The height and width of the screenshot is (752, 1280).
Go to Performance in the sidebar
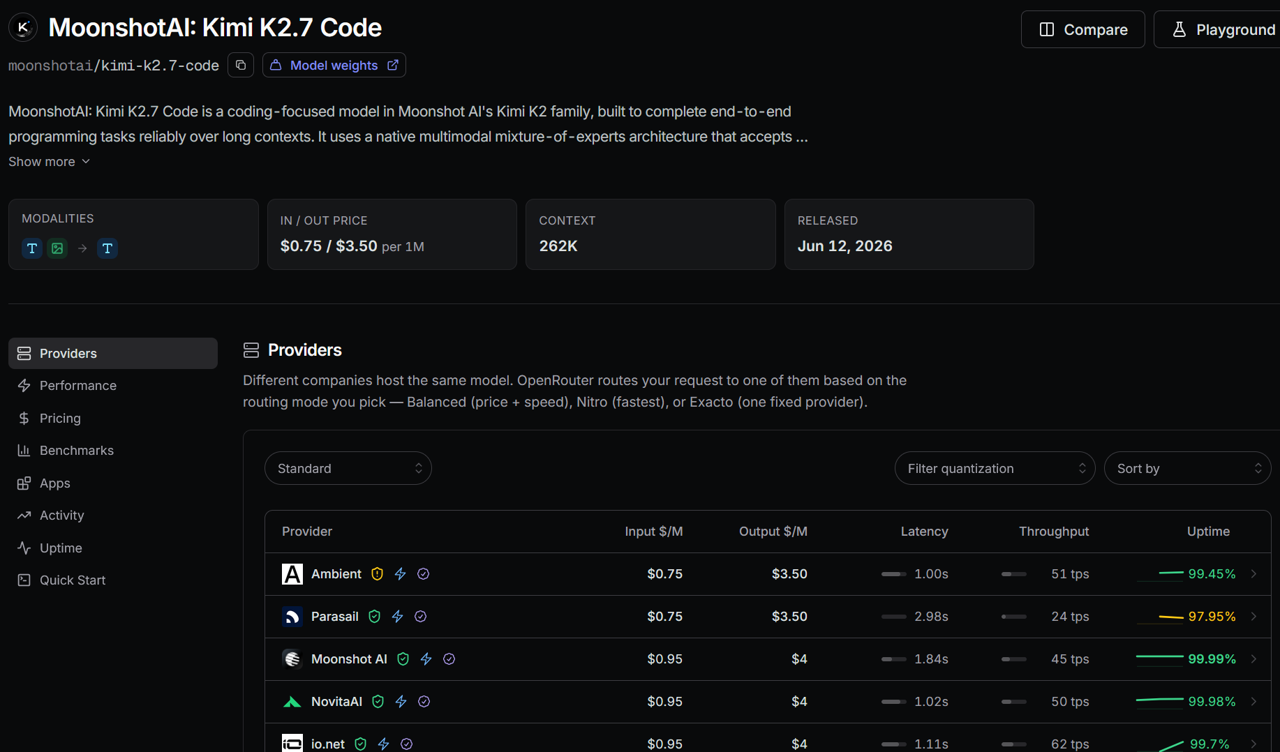point(113,386)
